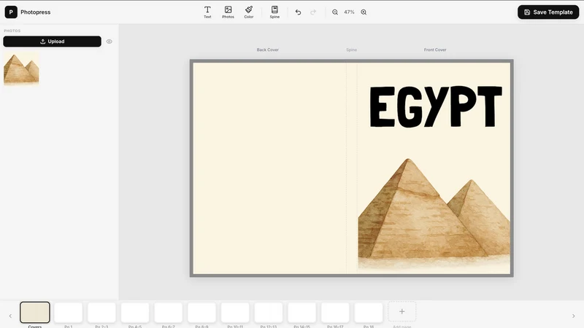Redo the last action

coord(313,12)
